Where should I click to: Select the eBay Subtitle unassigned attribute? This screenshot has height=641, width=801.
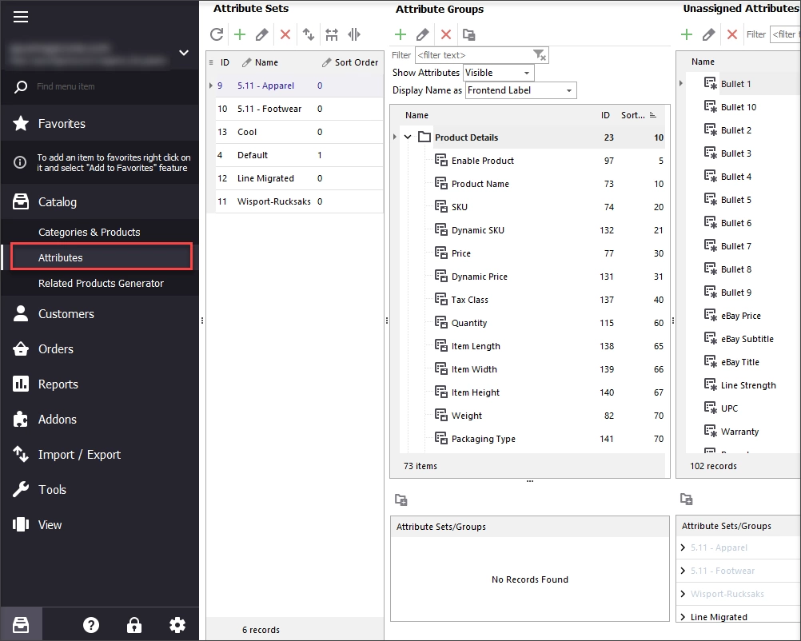tap(747, 339)
